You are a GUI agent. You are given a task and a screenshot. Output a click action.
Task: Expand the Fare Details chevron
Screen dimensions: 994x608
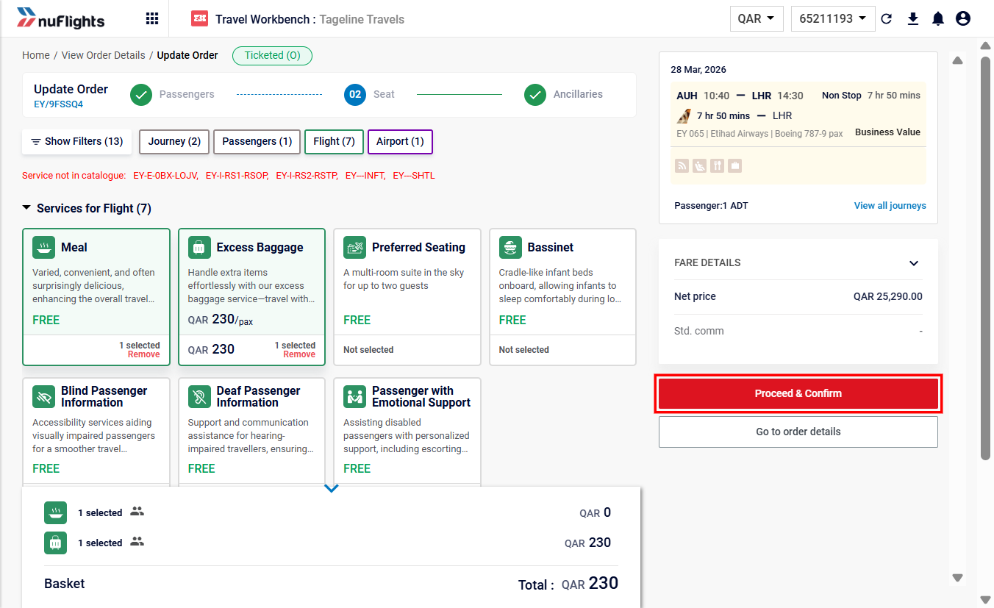(x=914, y=263)
